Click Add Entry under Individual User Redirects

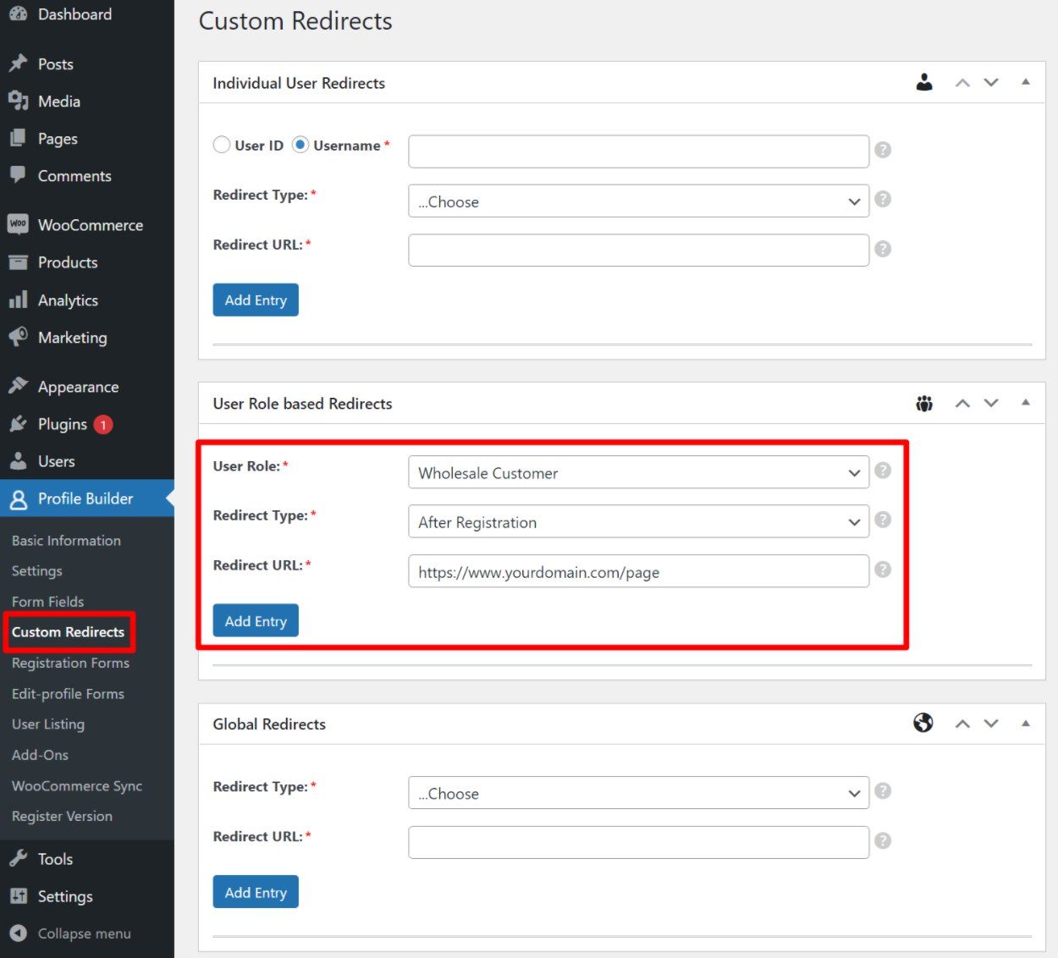pos(256,300)
